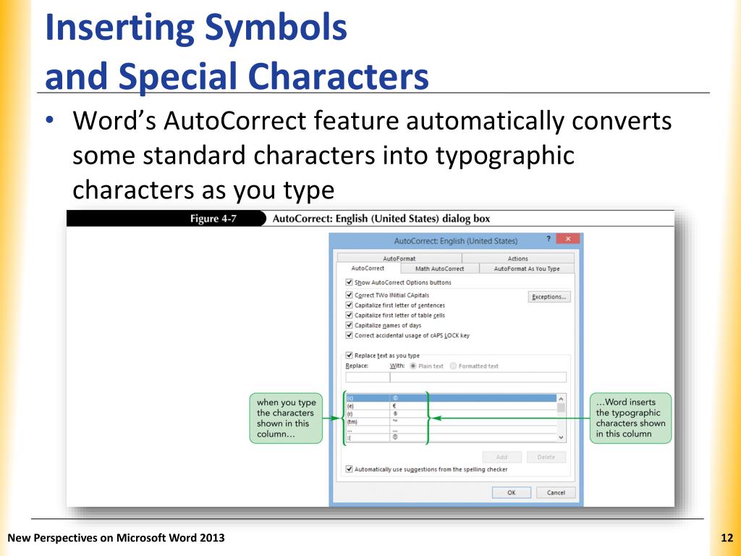Confirm the dialog with OK
The height and width of the screenshot is (556, 741).
tap(512, 492)
